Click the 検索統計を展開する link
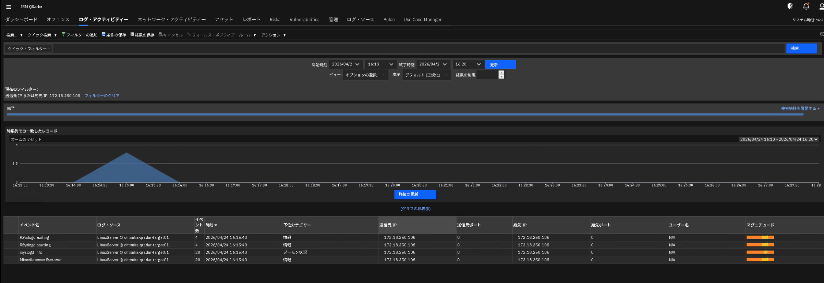This screenshot has width=824, height=283. point(800,108)
